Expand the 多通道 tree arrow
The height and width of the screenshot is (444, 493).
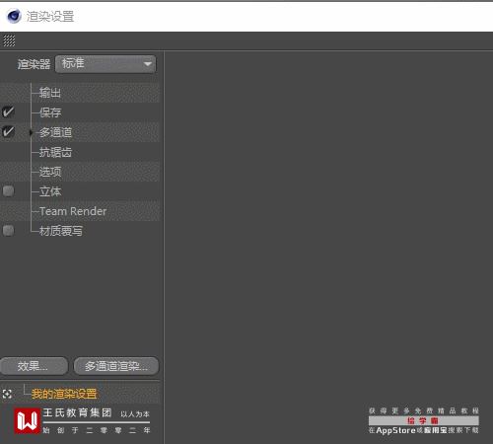tap(31, 132)
